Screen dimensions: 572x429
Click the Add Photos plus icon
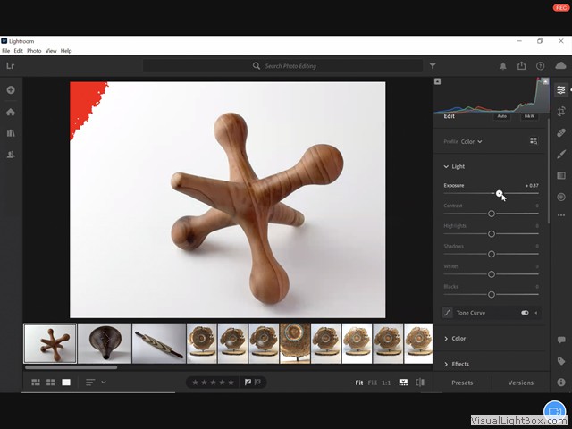[11, 90]
